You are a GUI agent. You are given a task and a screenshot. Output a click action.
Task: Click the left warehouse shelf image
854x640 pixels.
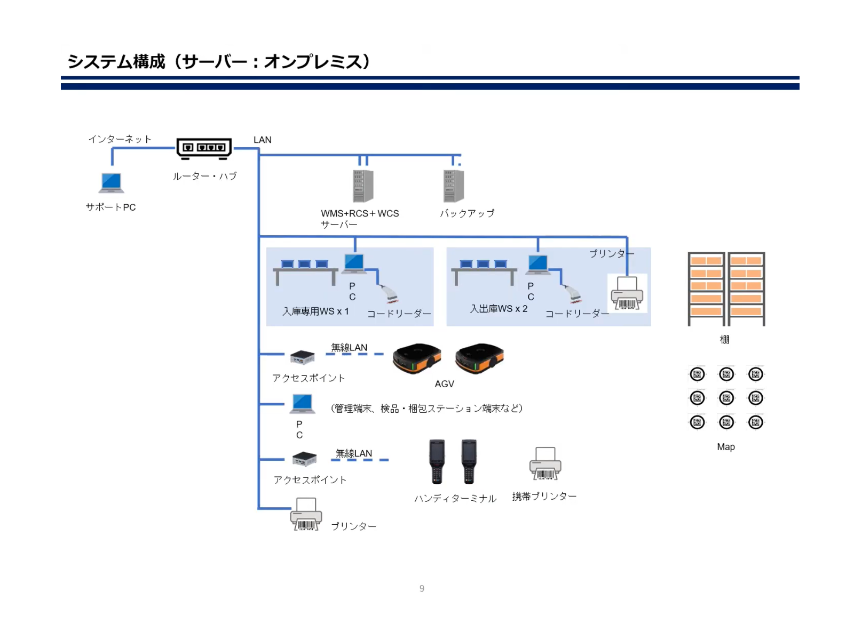pos(706,289)
